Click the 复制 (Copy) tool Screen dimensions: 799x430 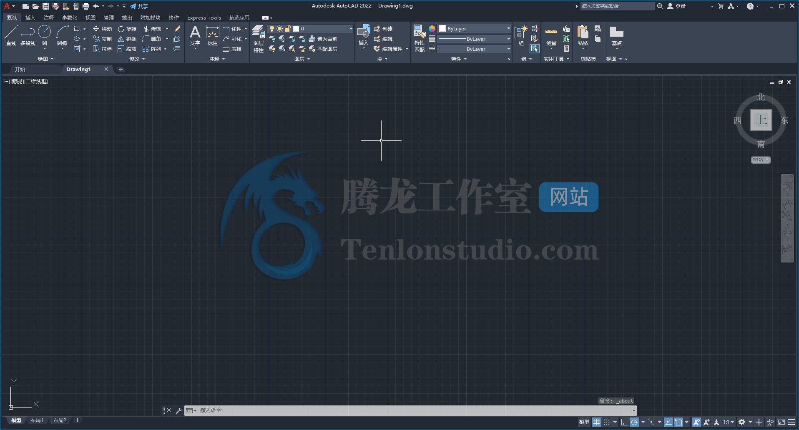(x=102, y=39)
